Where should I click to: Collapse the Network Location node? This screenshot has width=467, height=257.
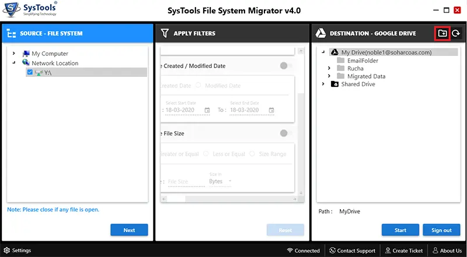13,63
